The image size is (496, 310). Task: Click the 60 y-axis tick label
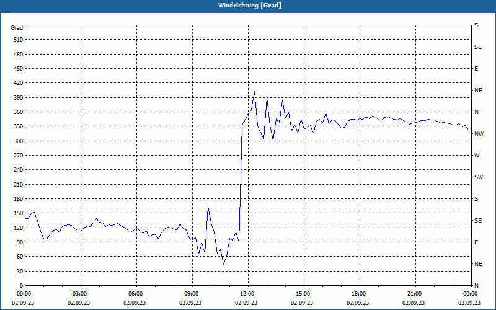(20, 257)
